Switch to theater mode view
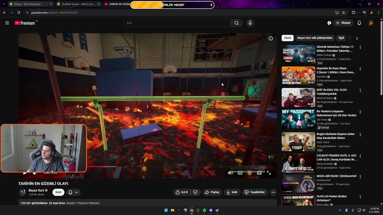 pos(259,173)
